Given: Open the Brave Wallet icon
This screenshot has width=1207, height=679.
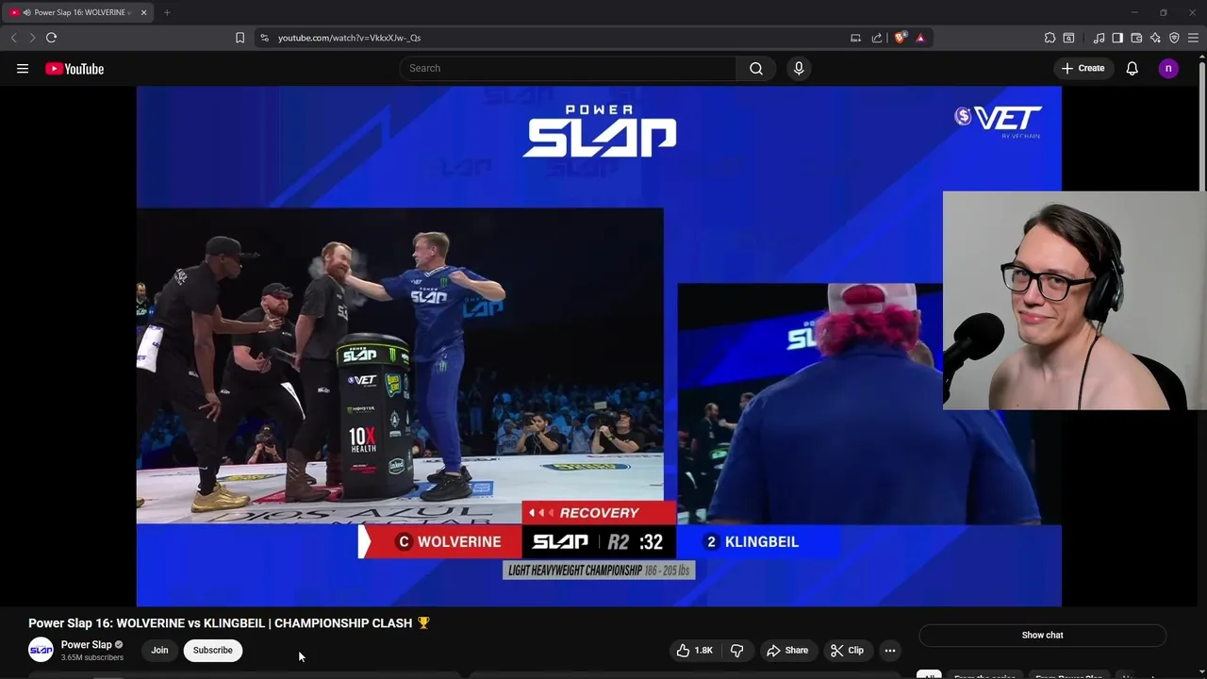Looking at the screenshot, I should click(1136, 38).
